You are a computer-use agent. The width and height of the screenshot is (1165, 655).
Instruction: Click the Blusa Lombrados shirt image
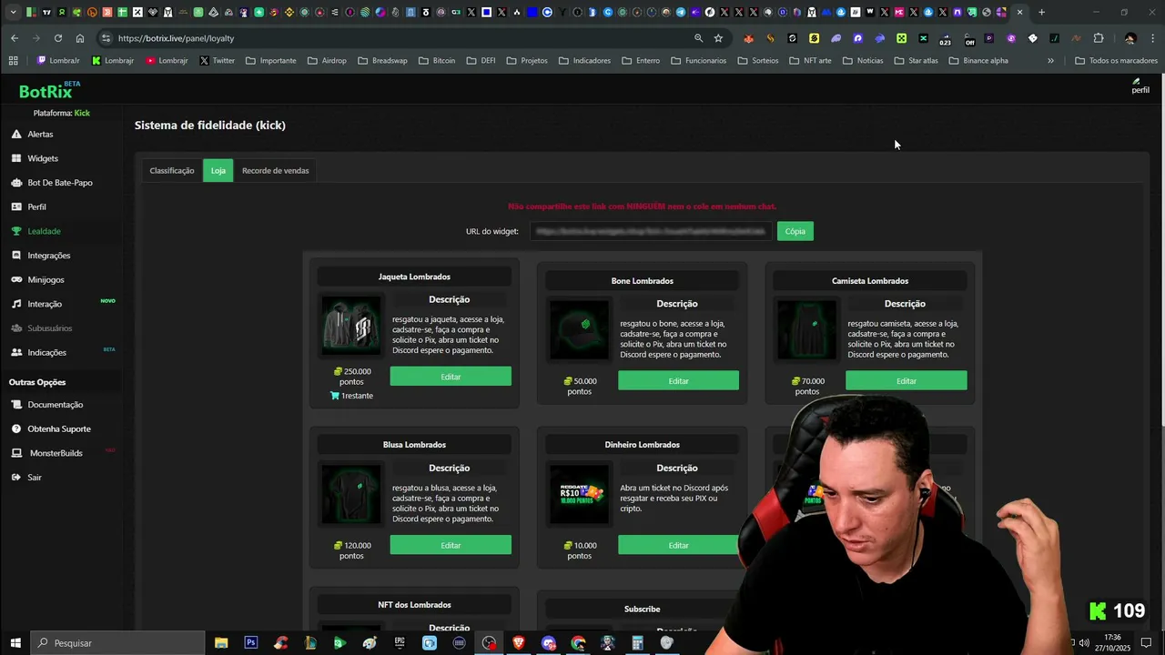(351, 494)
